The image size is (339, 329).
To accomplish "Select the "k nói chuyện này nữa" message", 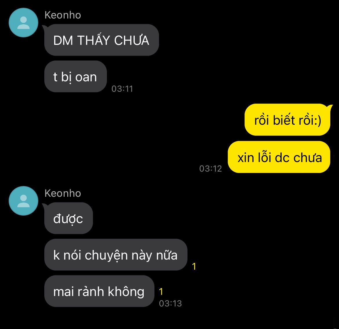I will pos(116,255).
